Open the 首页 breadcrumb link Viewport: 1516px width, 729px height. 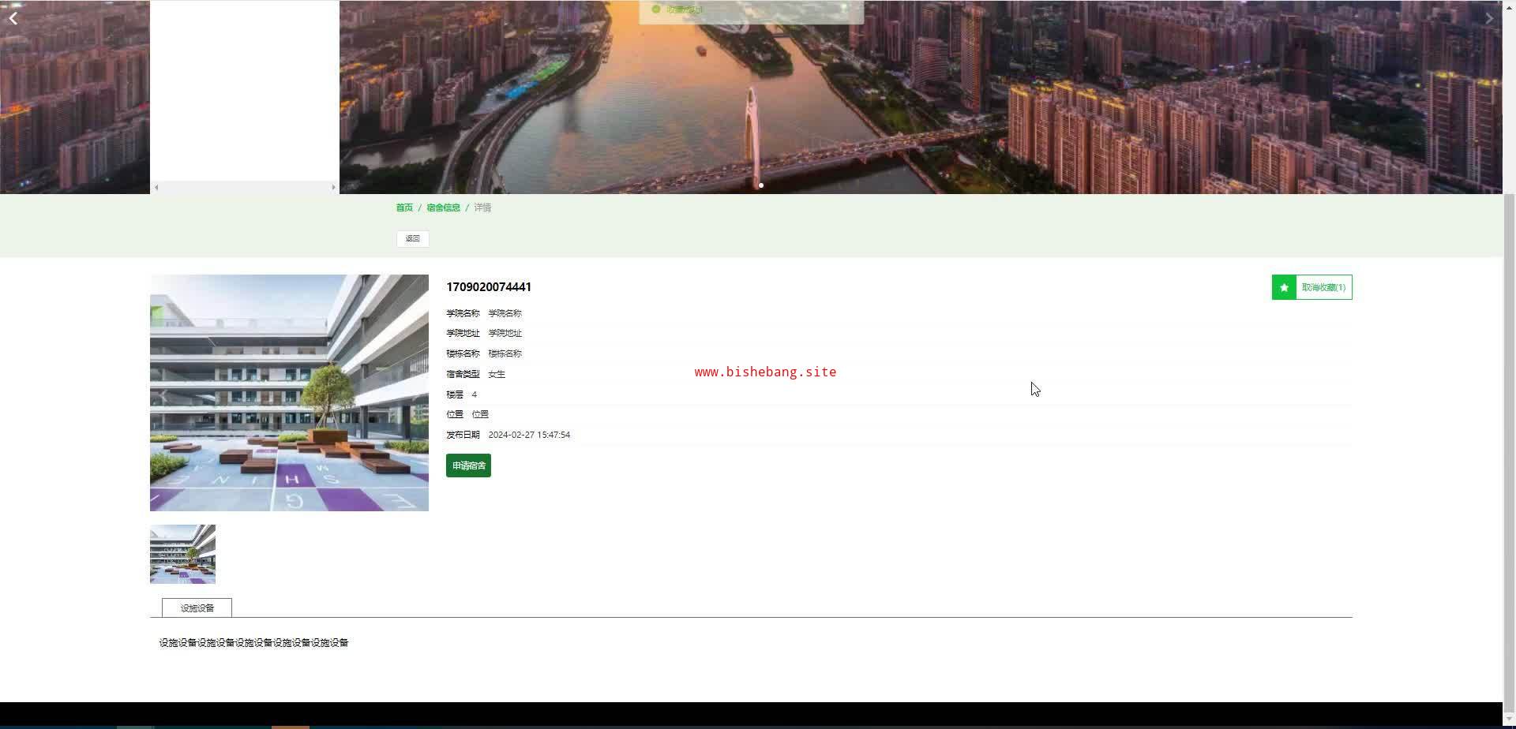(404, 207)
